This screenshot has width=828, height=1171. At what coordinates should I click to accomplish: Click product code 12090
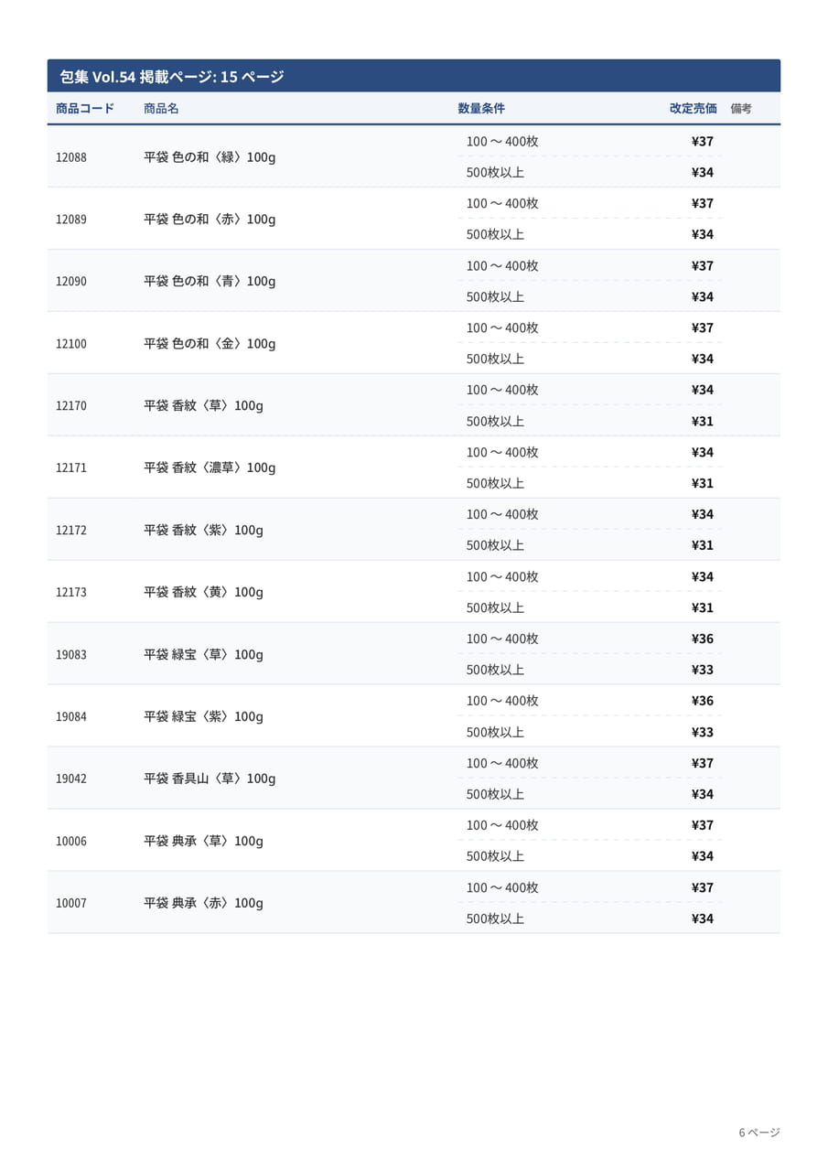coord(71,282)
